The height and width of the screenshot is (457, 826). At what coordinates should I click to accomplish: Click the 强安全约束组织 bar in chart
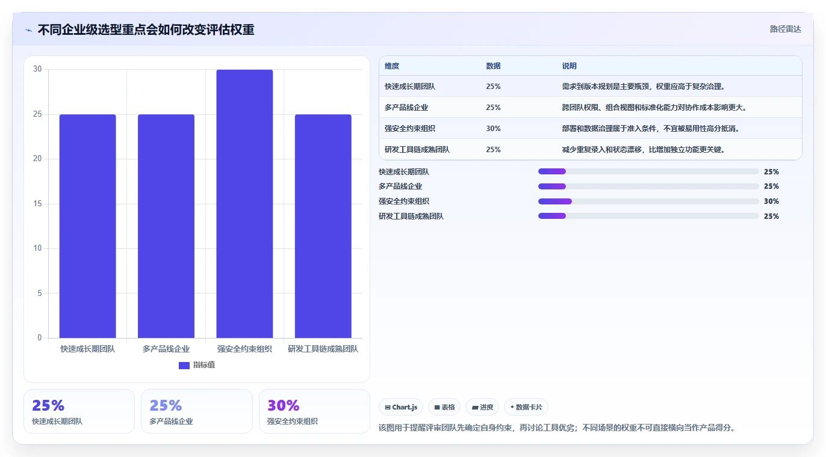coord(244,204)
